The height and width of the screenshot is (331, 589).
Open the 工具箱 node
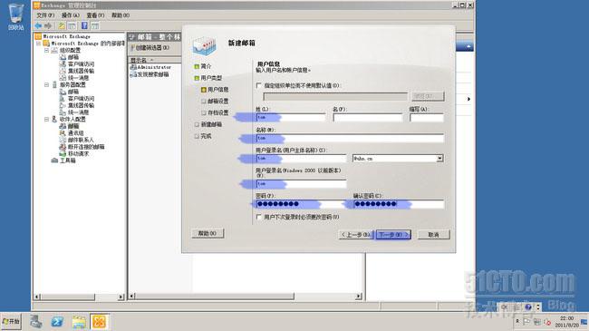[68, 161]
